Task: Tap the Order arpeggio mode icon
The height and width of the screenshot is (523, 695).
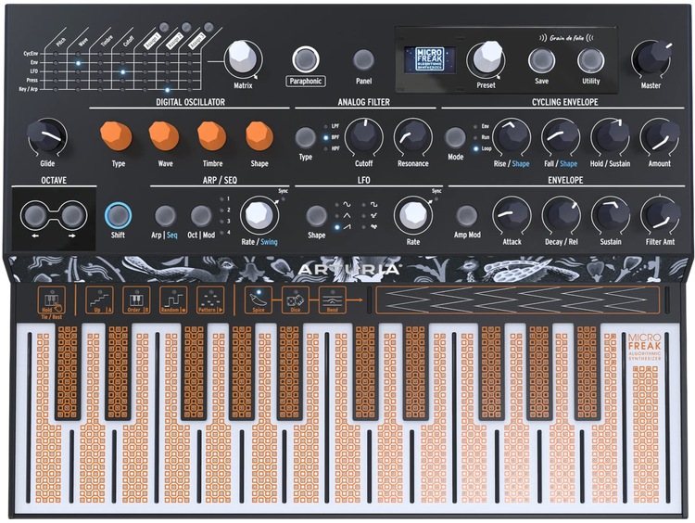Action: point(136,300)
